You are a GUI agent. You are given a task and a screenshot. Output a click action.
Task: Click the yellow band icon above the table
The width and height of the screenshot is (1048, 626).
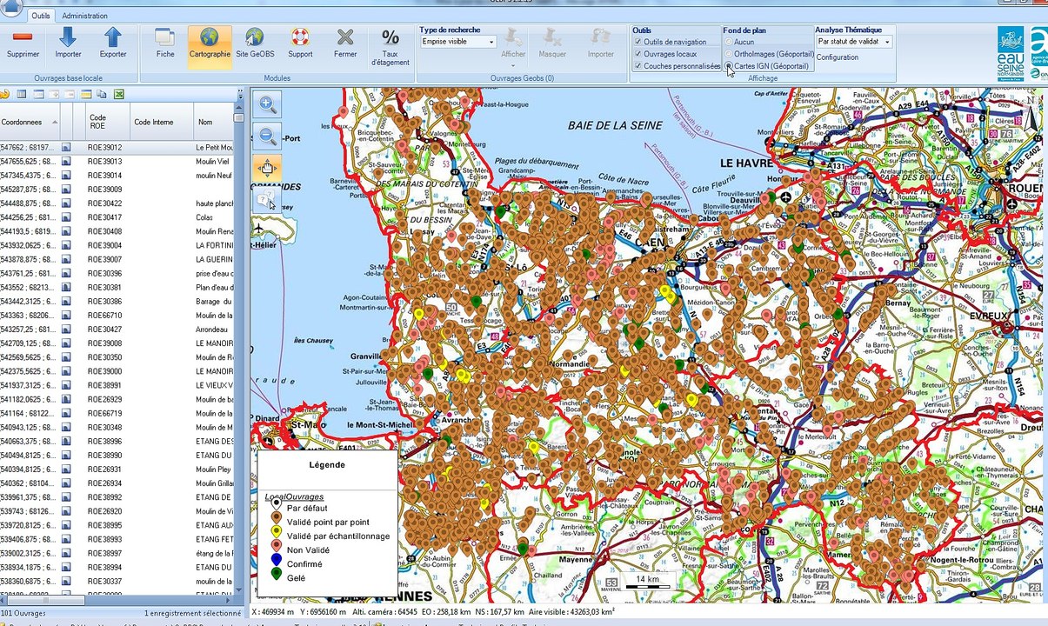point(86,94)
